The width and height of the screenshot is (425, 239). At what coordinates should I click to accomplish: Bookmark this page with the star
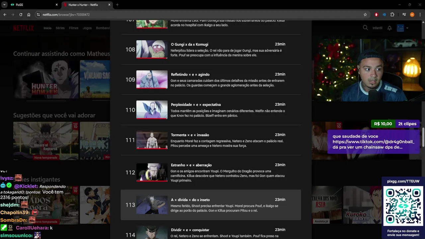coord(365,15)
